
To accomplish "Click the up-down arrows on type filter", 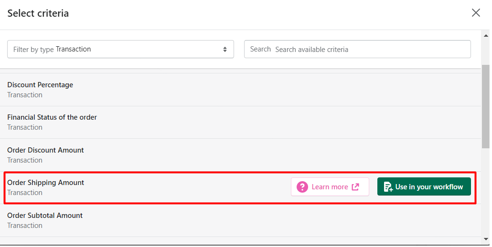I will pyautogui.click(x=225, y=49).
